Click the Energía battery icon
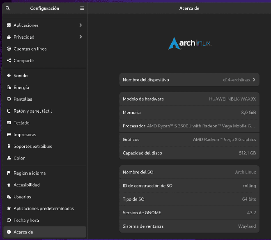 [9, 87]
